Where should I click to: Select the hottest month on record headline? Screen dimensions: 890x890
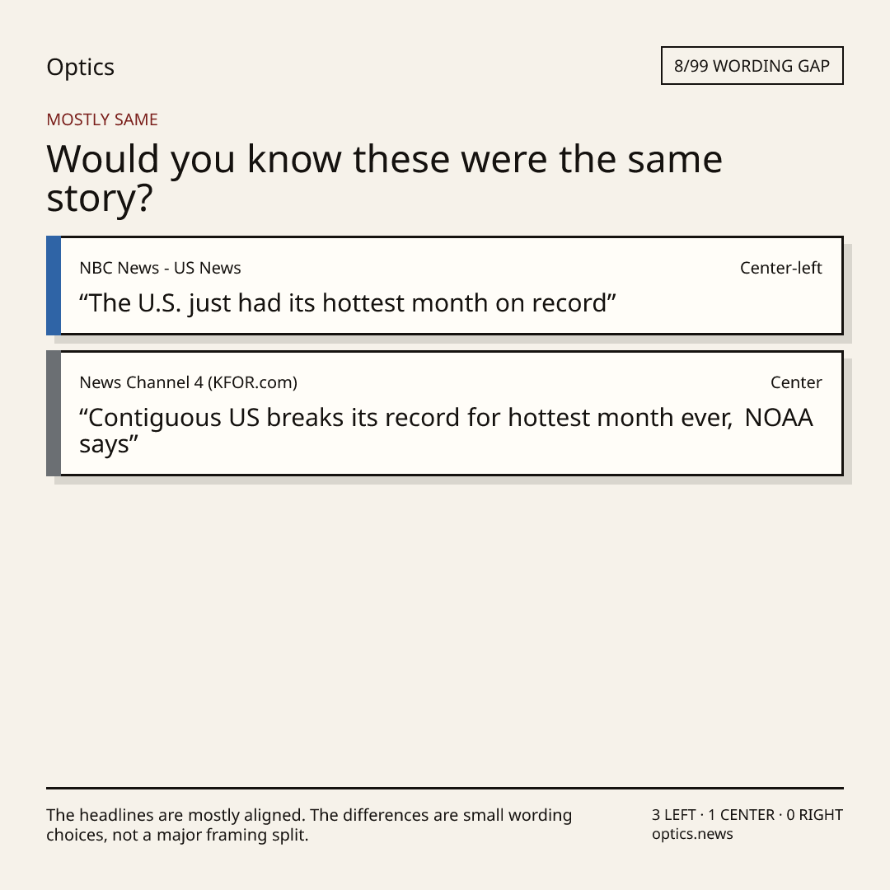click(348, 303)
